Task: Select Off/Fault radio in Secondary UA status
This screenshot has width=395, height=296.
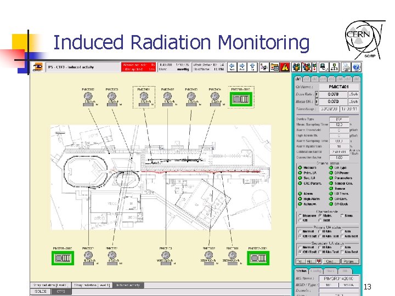Action: pos(300,252)
